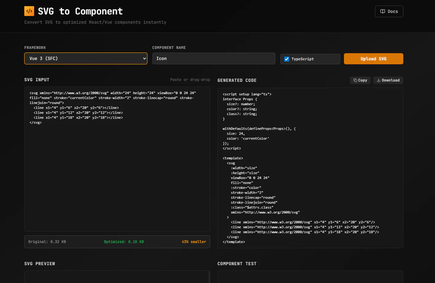Download the generated component

tap(388, 80)
